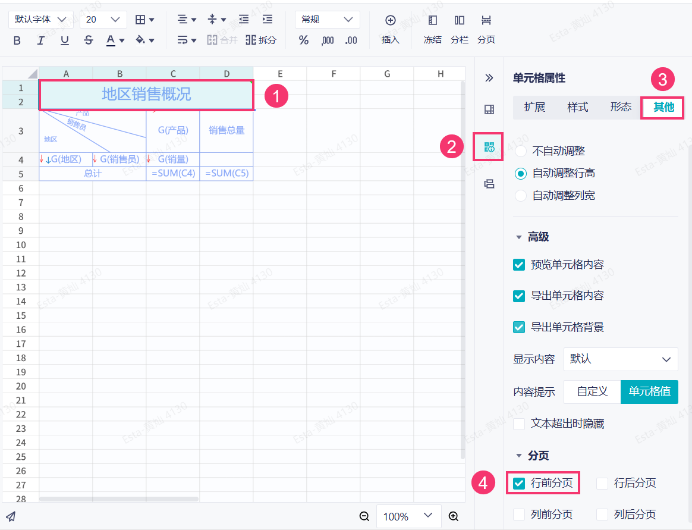Toggle 导出单元格背景 checkbox
The width and height of the screenshot is (692, 530).
[x=519, y=327]
